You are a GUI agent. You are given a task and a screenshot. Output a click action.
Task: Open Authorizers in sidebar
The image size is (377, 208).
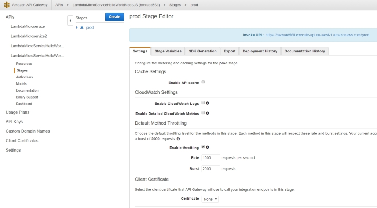pyautogui.click(x=24, y=77)
